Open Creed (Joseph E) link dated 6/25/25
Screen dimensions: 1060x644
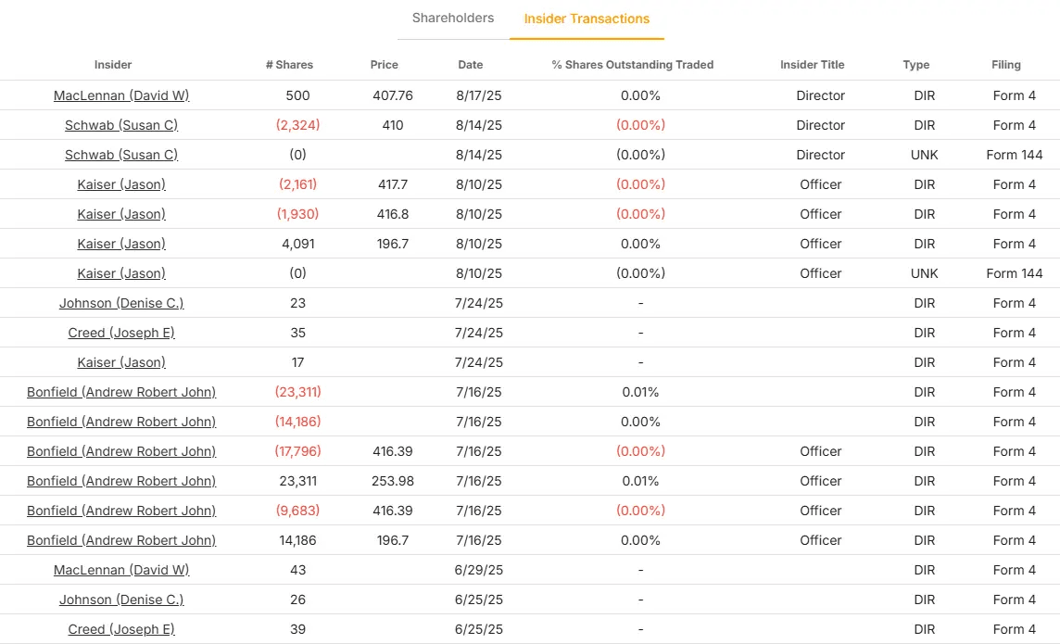click(121, 629)
